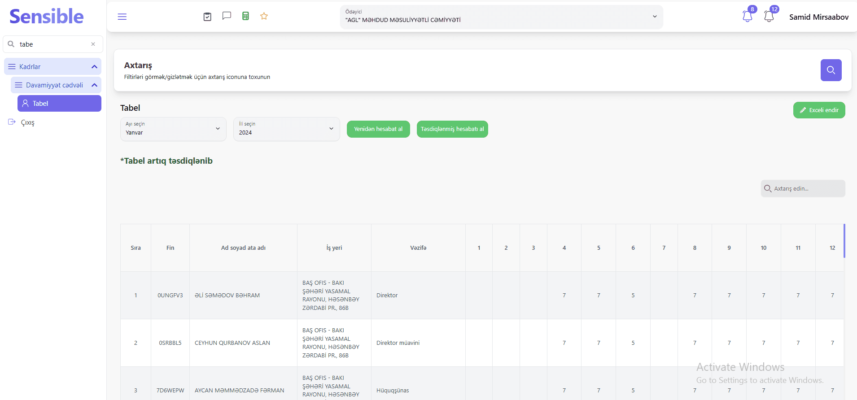
Task: Click the Ad soyad ata adı column header
Action: 243,248
